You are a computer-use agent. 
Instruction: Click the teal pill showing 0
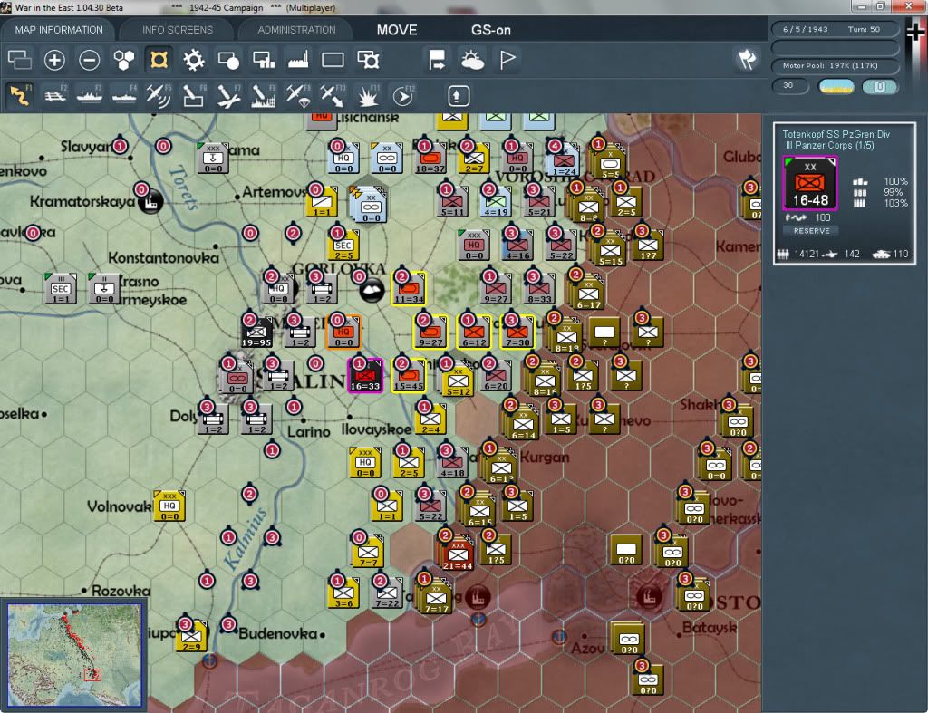coord(879,86)
